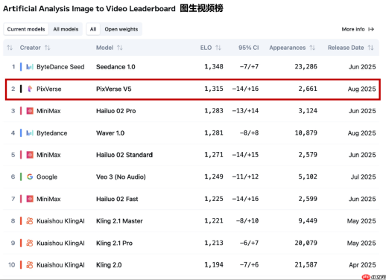Click the Bytedance logo in Waver 1.0 row
The height and width of the screenshot is (280, 386).
point(30,133)
